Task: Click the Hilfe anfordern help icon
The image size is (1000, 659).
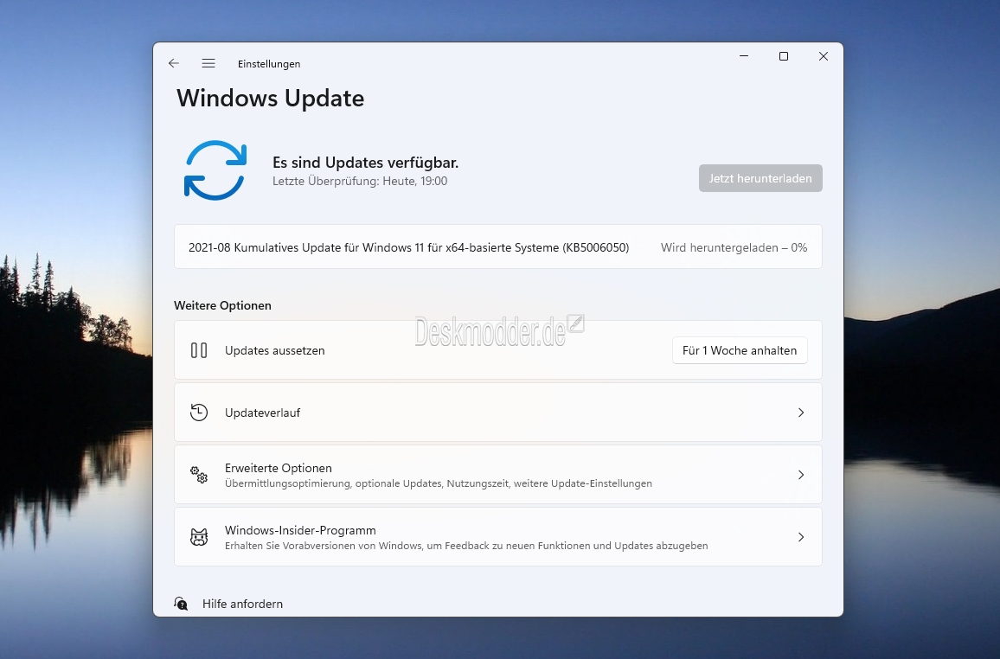Action: (181, 604)
